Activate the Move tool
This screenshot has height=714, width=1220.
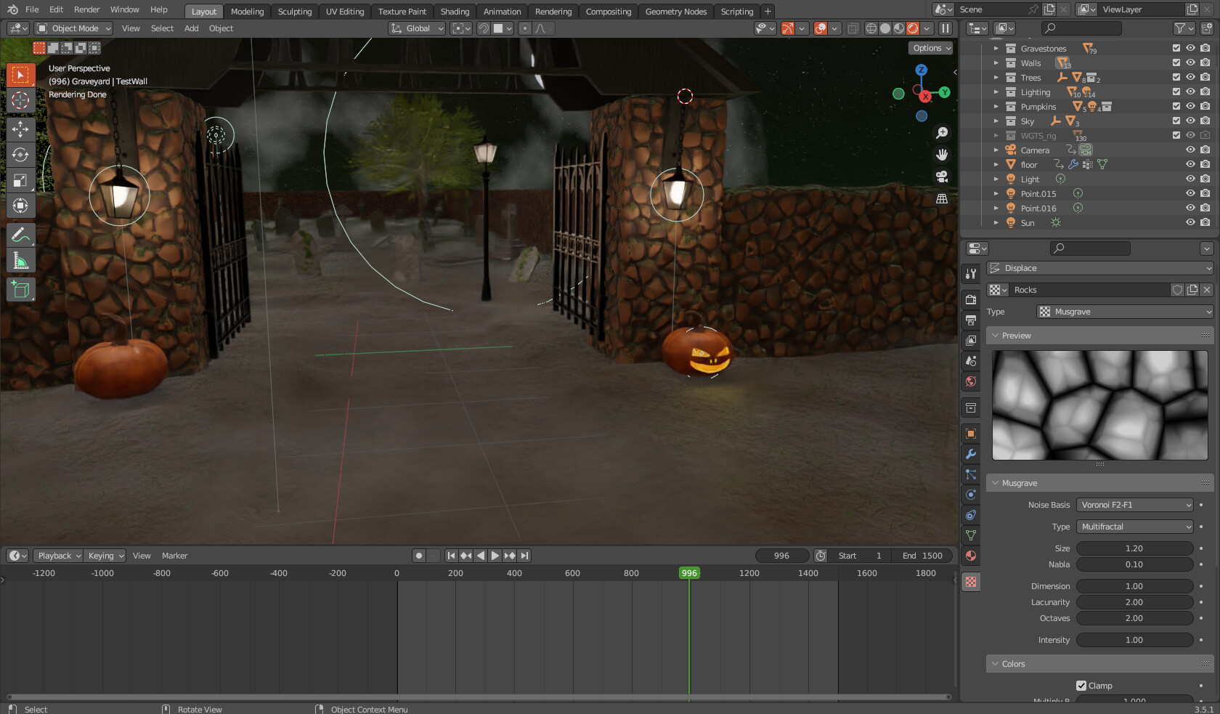click(20, 129)
